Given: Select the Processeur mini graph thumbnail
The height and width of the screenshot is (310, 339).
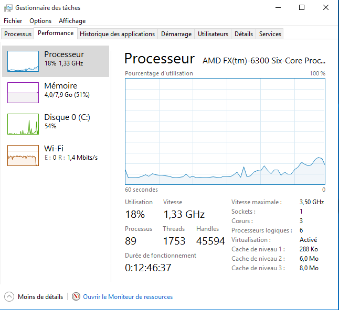Looking at the screenshot, I should (23, 61).
